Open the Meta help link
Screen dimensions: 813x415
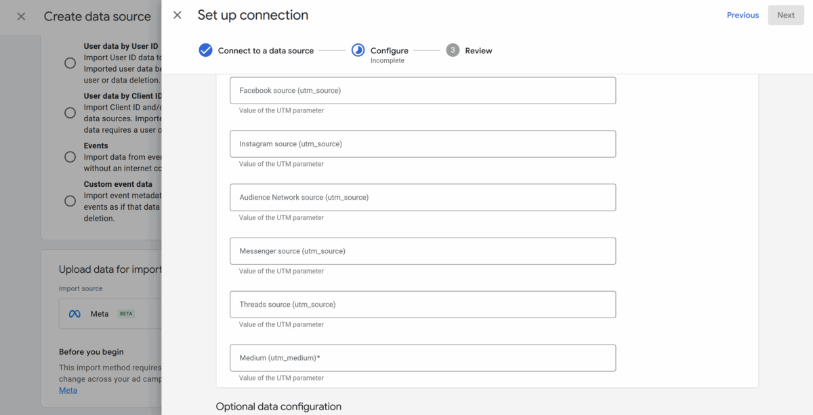point(68,391)
